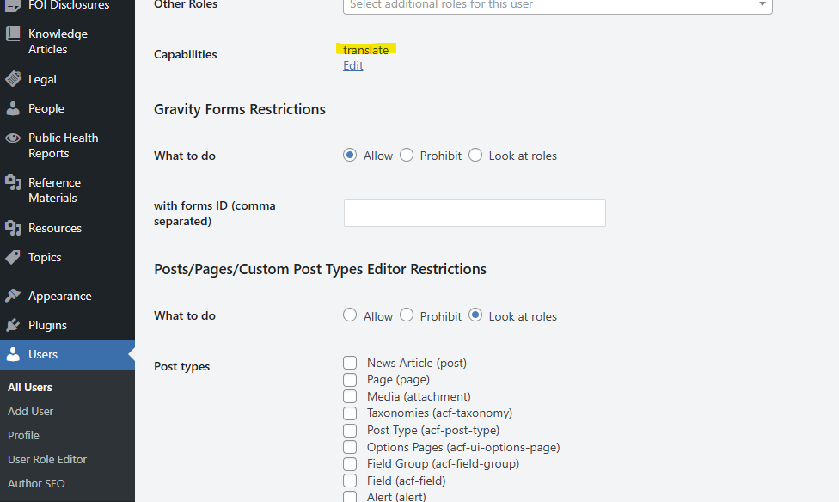Open Add User submenu item
Image resolution: width=839 pixels, height=502 pixels.
pos(31,411)
